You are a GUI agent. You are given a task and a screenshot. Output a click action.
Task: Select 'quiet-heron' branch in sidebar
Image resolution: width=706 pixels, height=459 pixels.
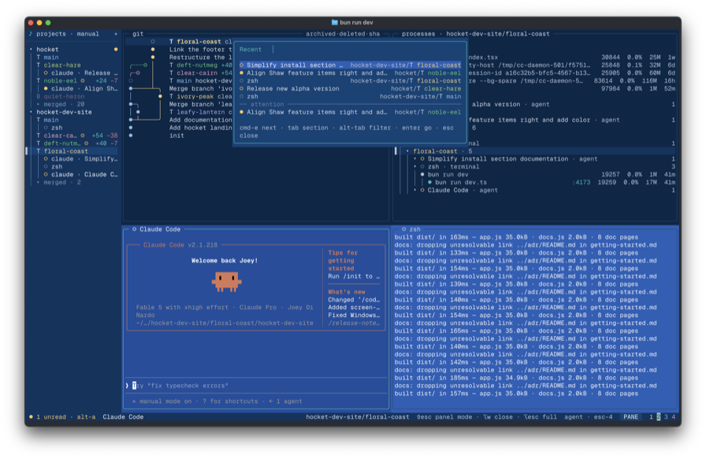click(64, 96)
